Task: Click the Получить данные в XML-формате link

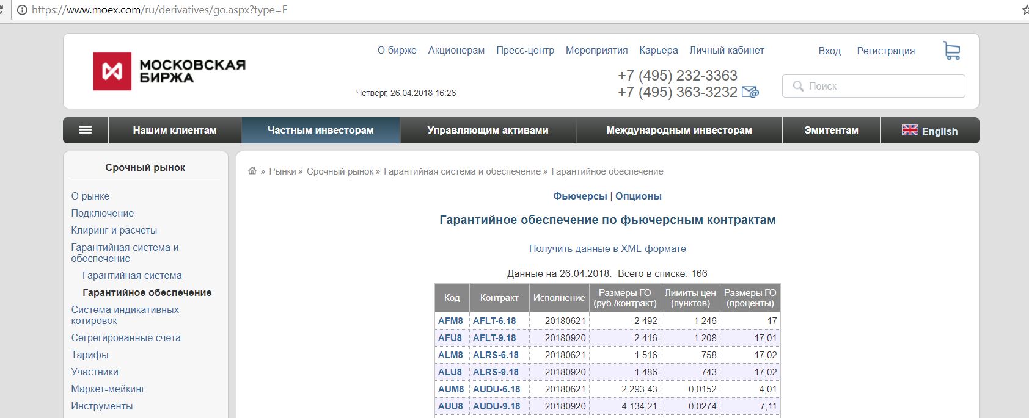Action: [x=607, y=249]
